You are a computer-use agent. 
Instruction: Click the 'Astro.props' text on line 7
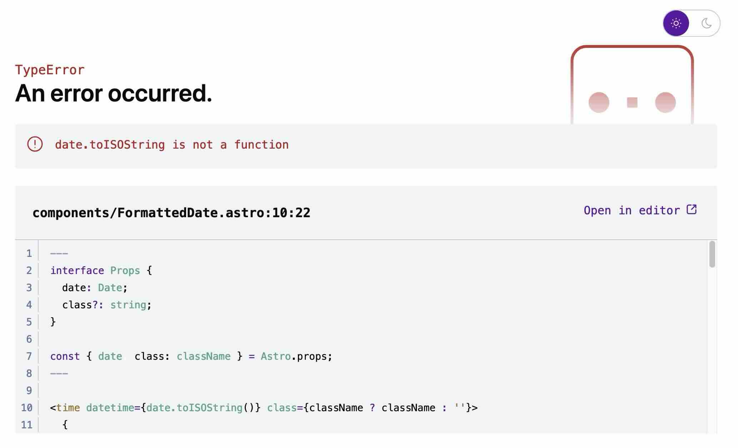(x=296, y=356)
